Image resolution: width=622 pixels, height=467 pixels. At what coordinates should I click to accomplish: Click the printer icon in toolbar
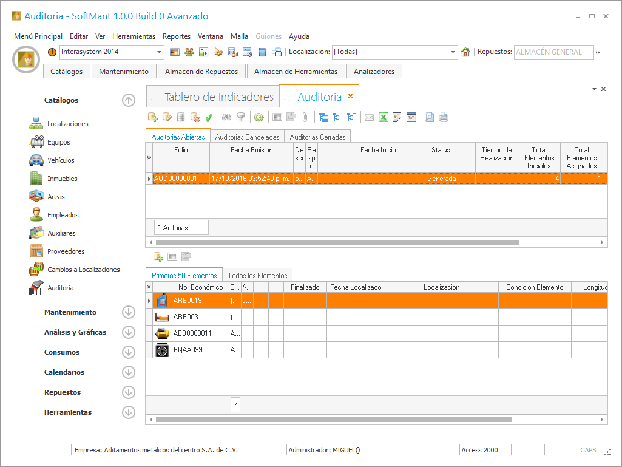tap(444, 118)
